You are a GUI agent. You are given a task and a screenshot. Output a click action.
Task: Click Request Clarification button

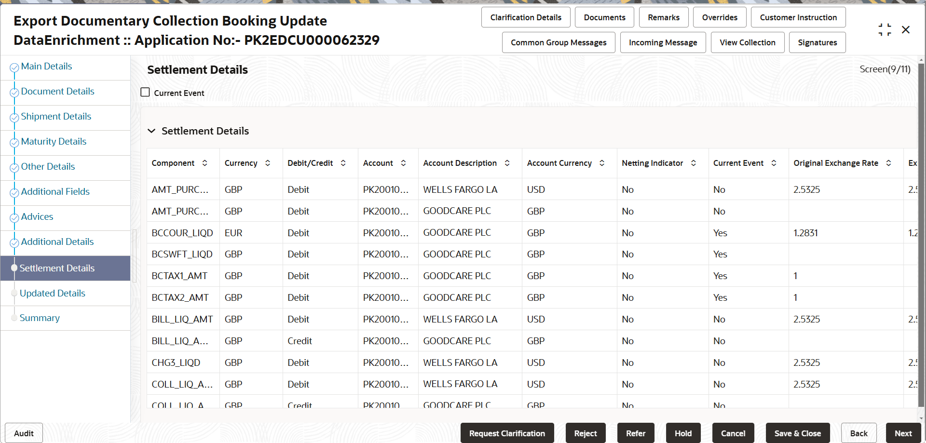click(507, 433)
